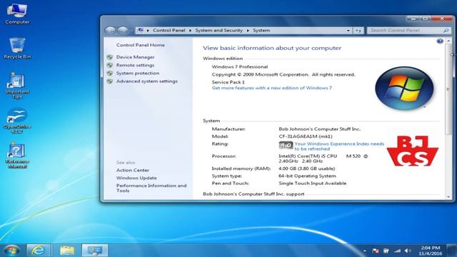Open the recent pages dropdown near Forward
This screenshot has width=457, height=257.
click(x=131, y=30)
